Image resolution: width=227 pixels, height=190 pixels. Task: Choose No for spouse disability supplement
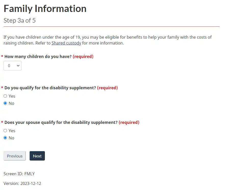(5, 138)
